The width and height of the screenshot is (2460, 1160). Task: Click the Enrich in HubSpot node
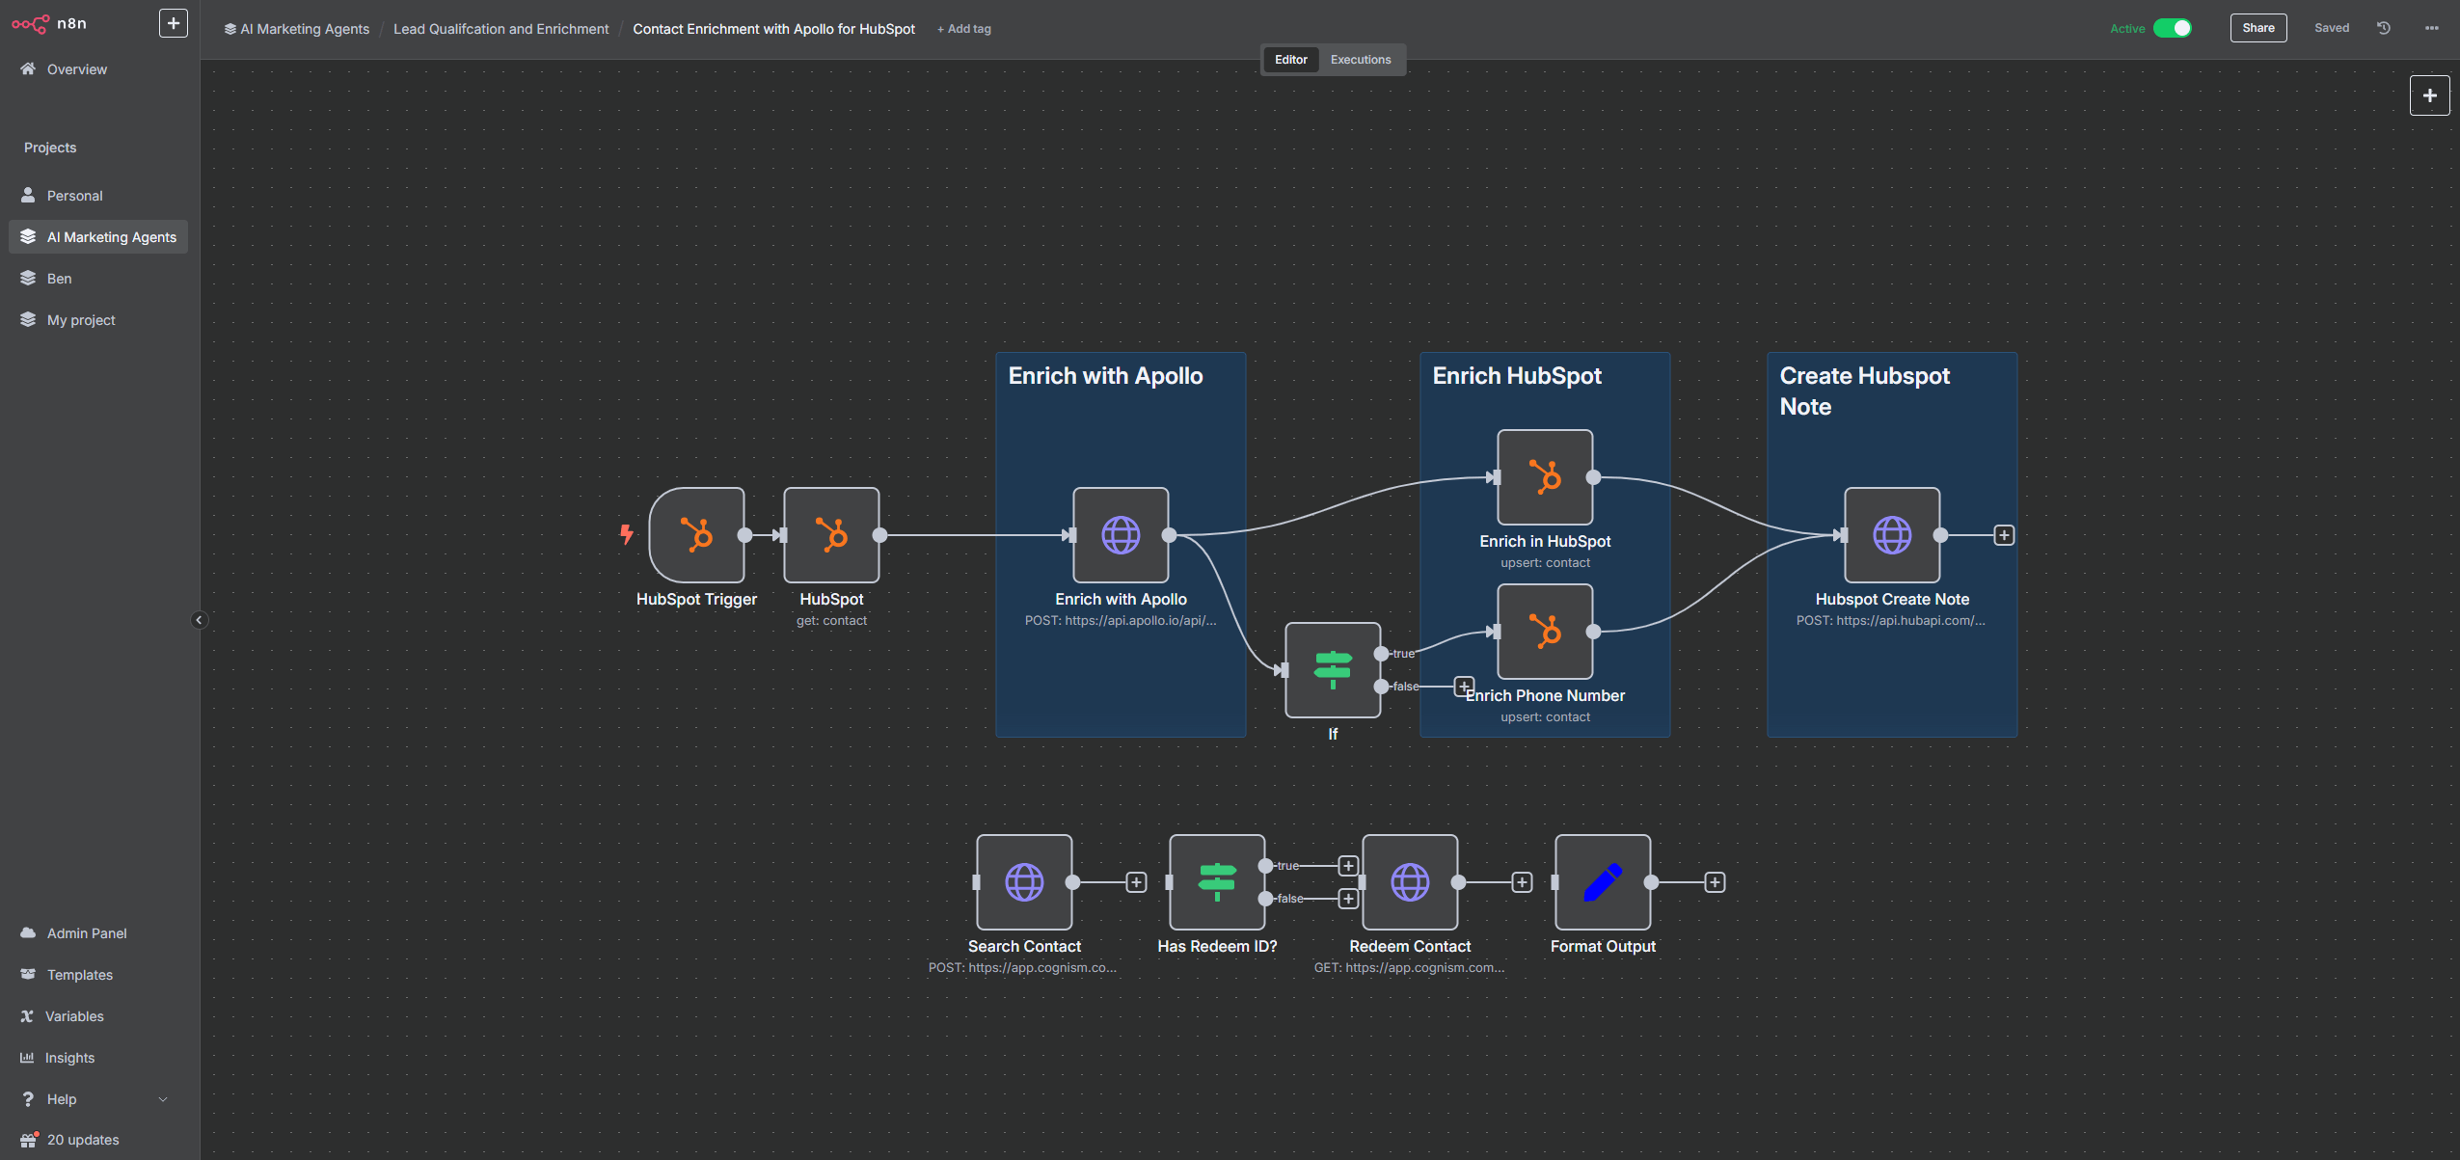tap(1544, 476)
